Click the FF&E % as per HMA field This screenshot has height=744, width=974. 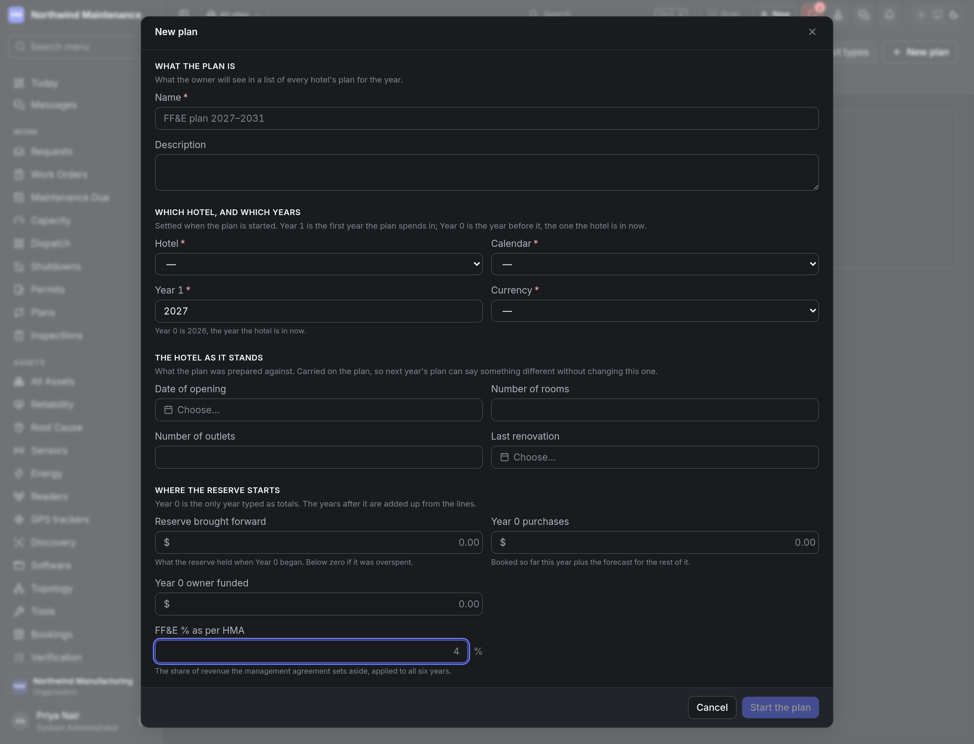[x=311, y=651]
